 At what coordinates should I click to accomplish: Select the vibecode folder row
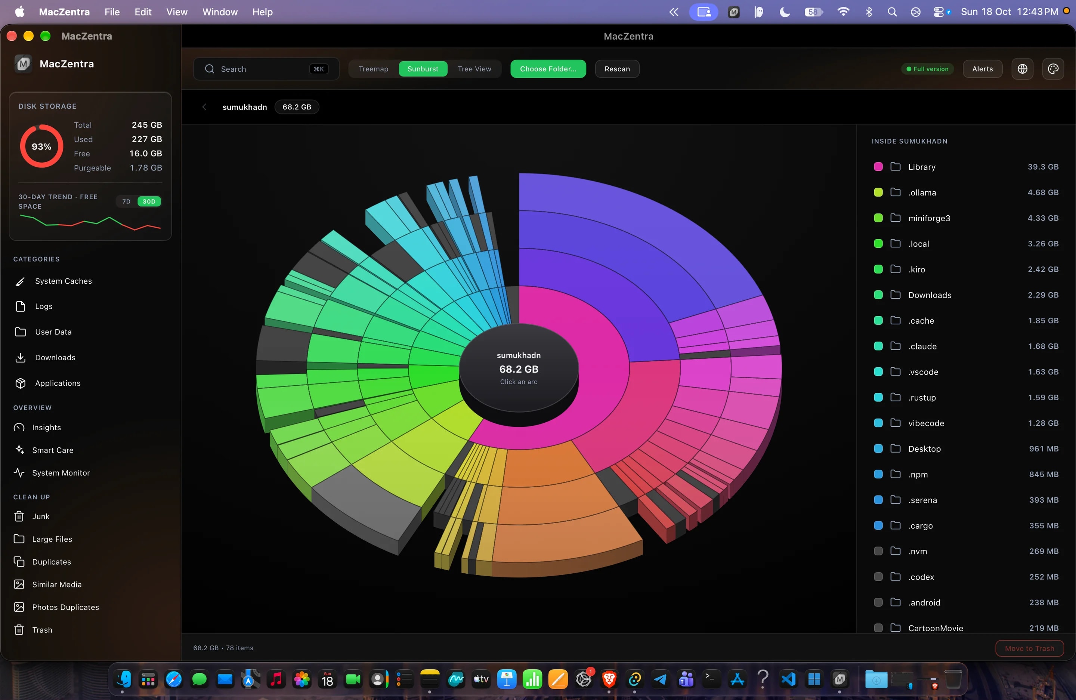[x=966, y=423]
